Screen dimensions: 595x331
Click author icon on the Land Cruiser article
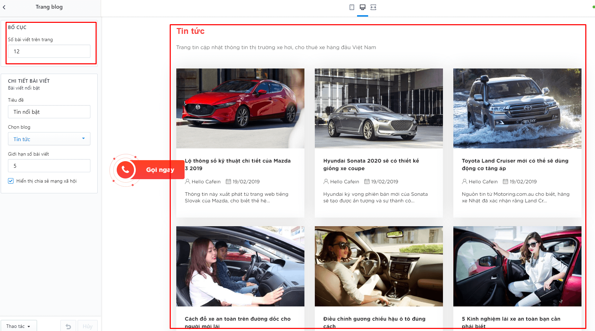click(464, 182)
